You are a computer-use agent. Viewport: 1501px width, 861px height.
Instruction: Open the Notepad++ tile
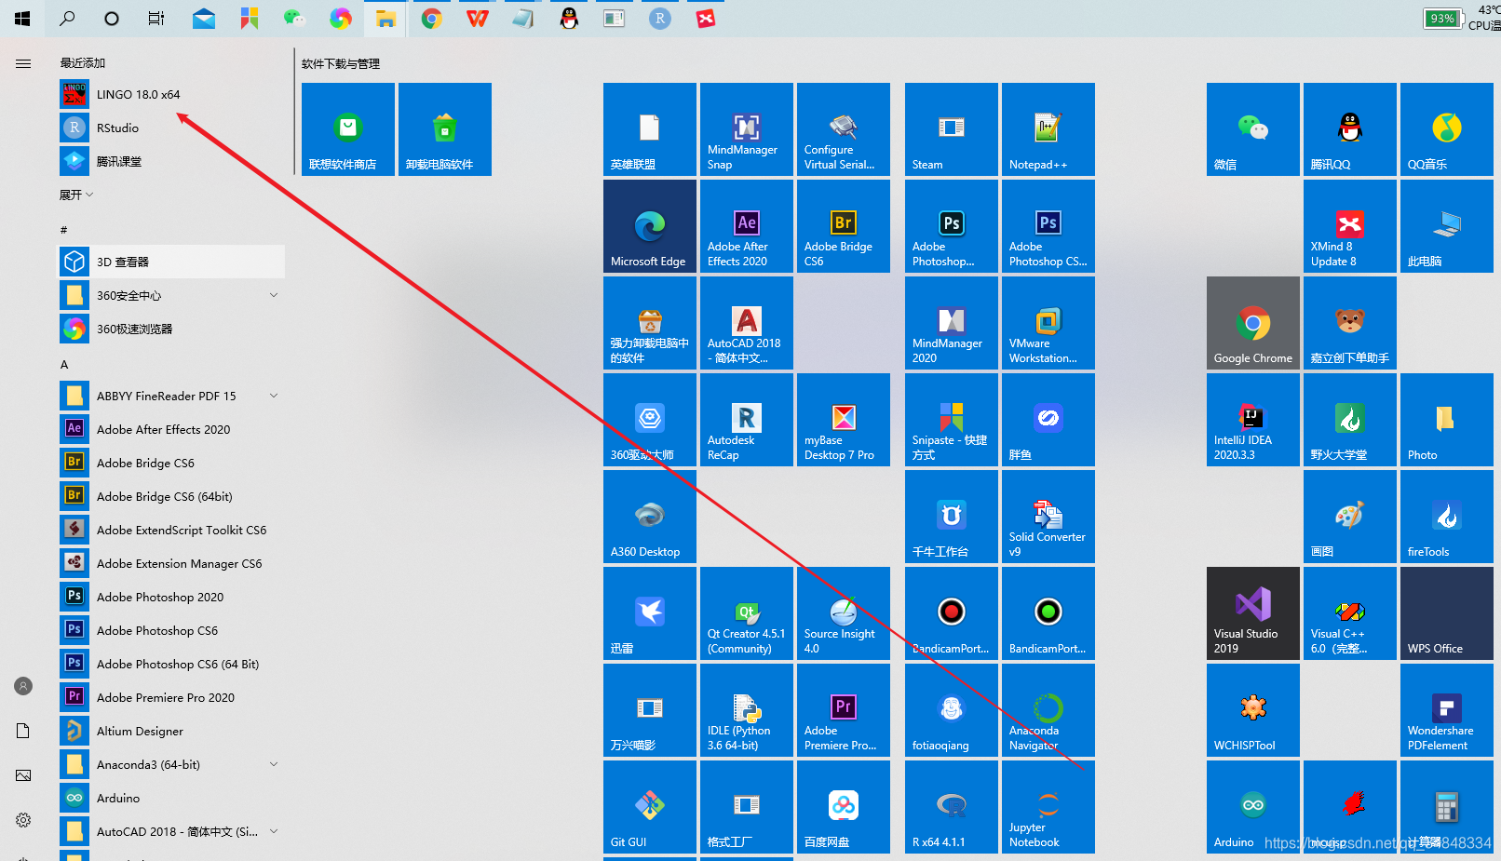click(x=1048, y=129)
